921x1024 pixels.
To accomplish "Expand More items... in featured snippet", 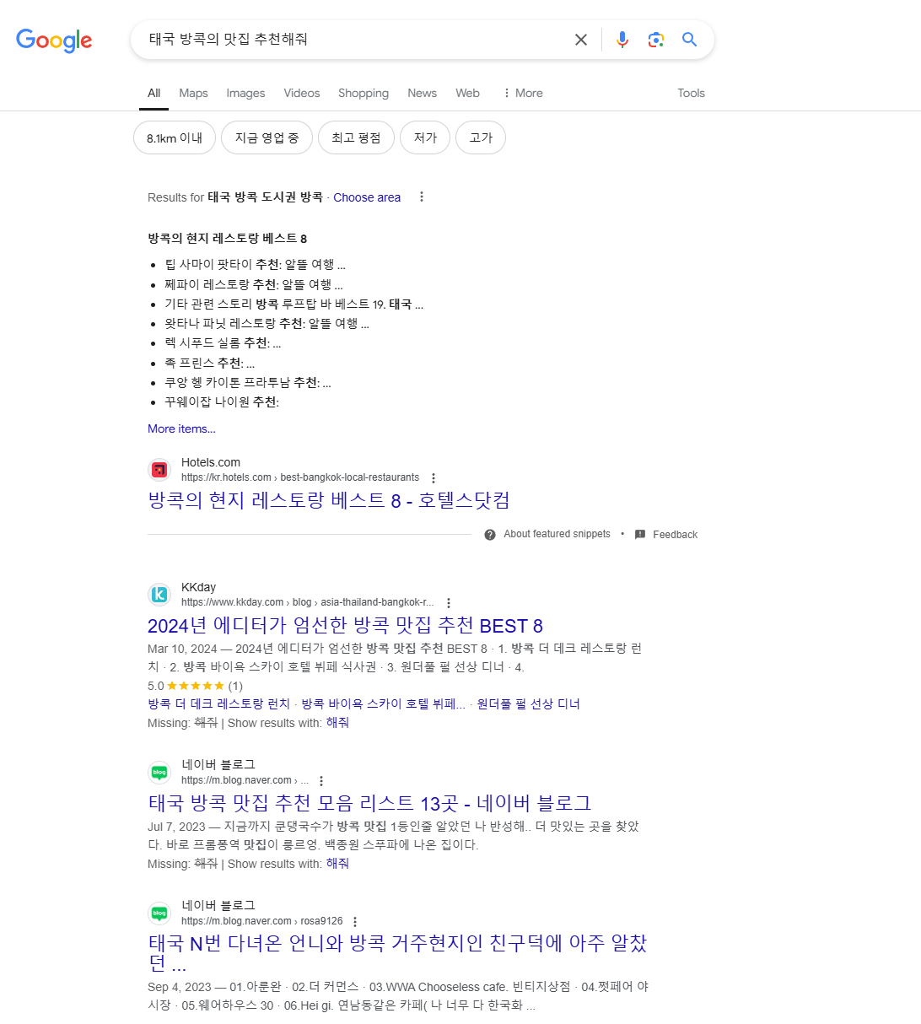I will [181, 428].
